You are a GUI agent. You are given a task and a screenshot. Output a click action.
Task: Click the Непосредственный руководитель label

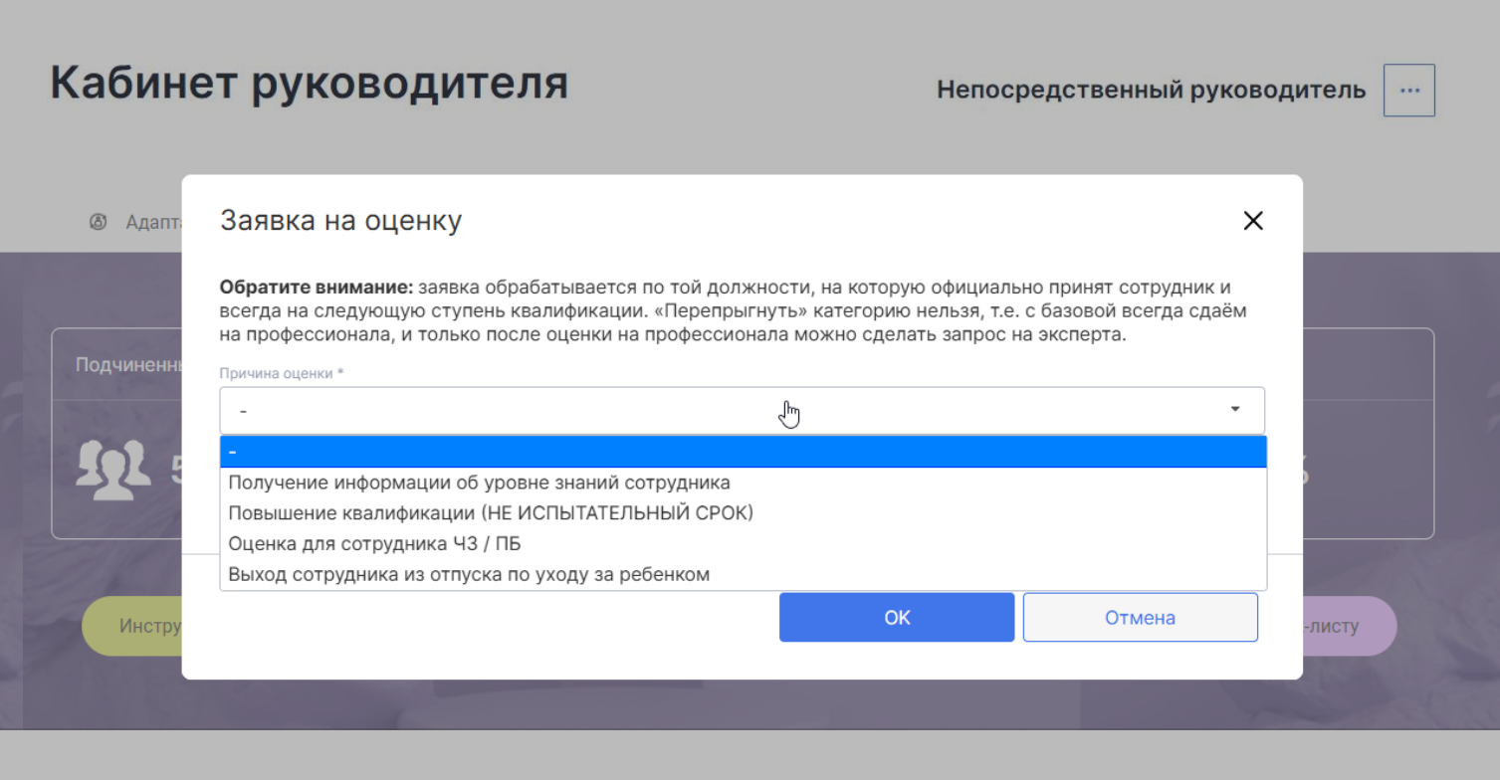click(1152, 91)
